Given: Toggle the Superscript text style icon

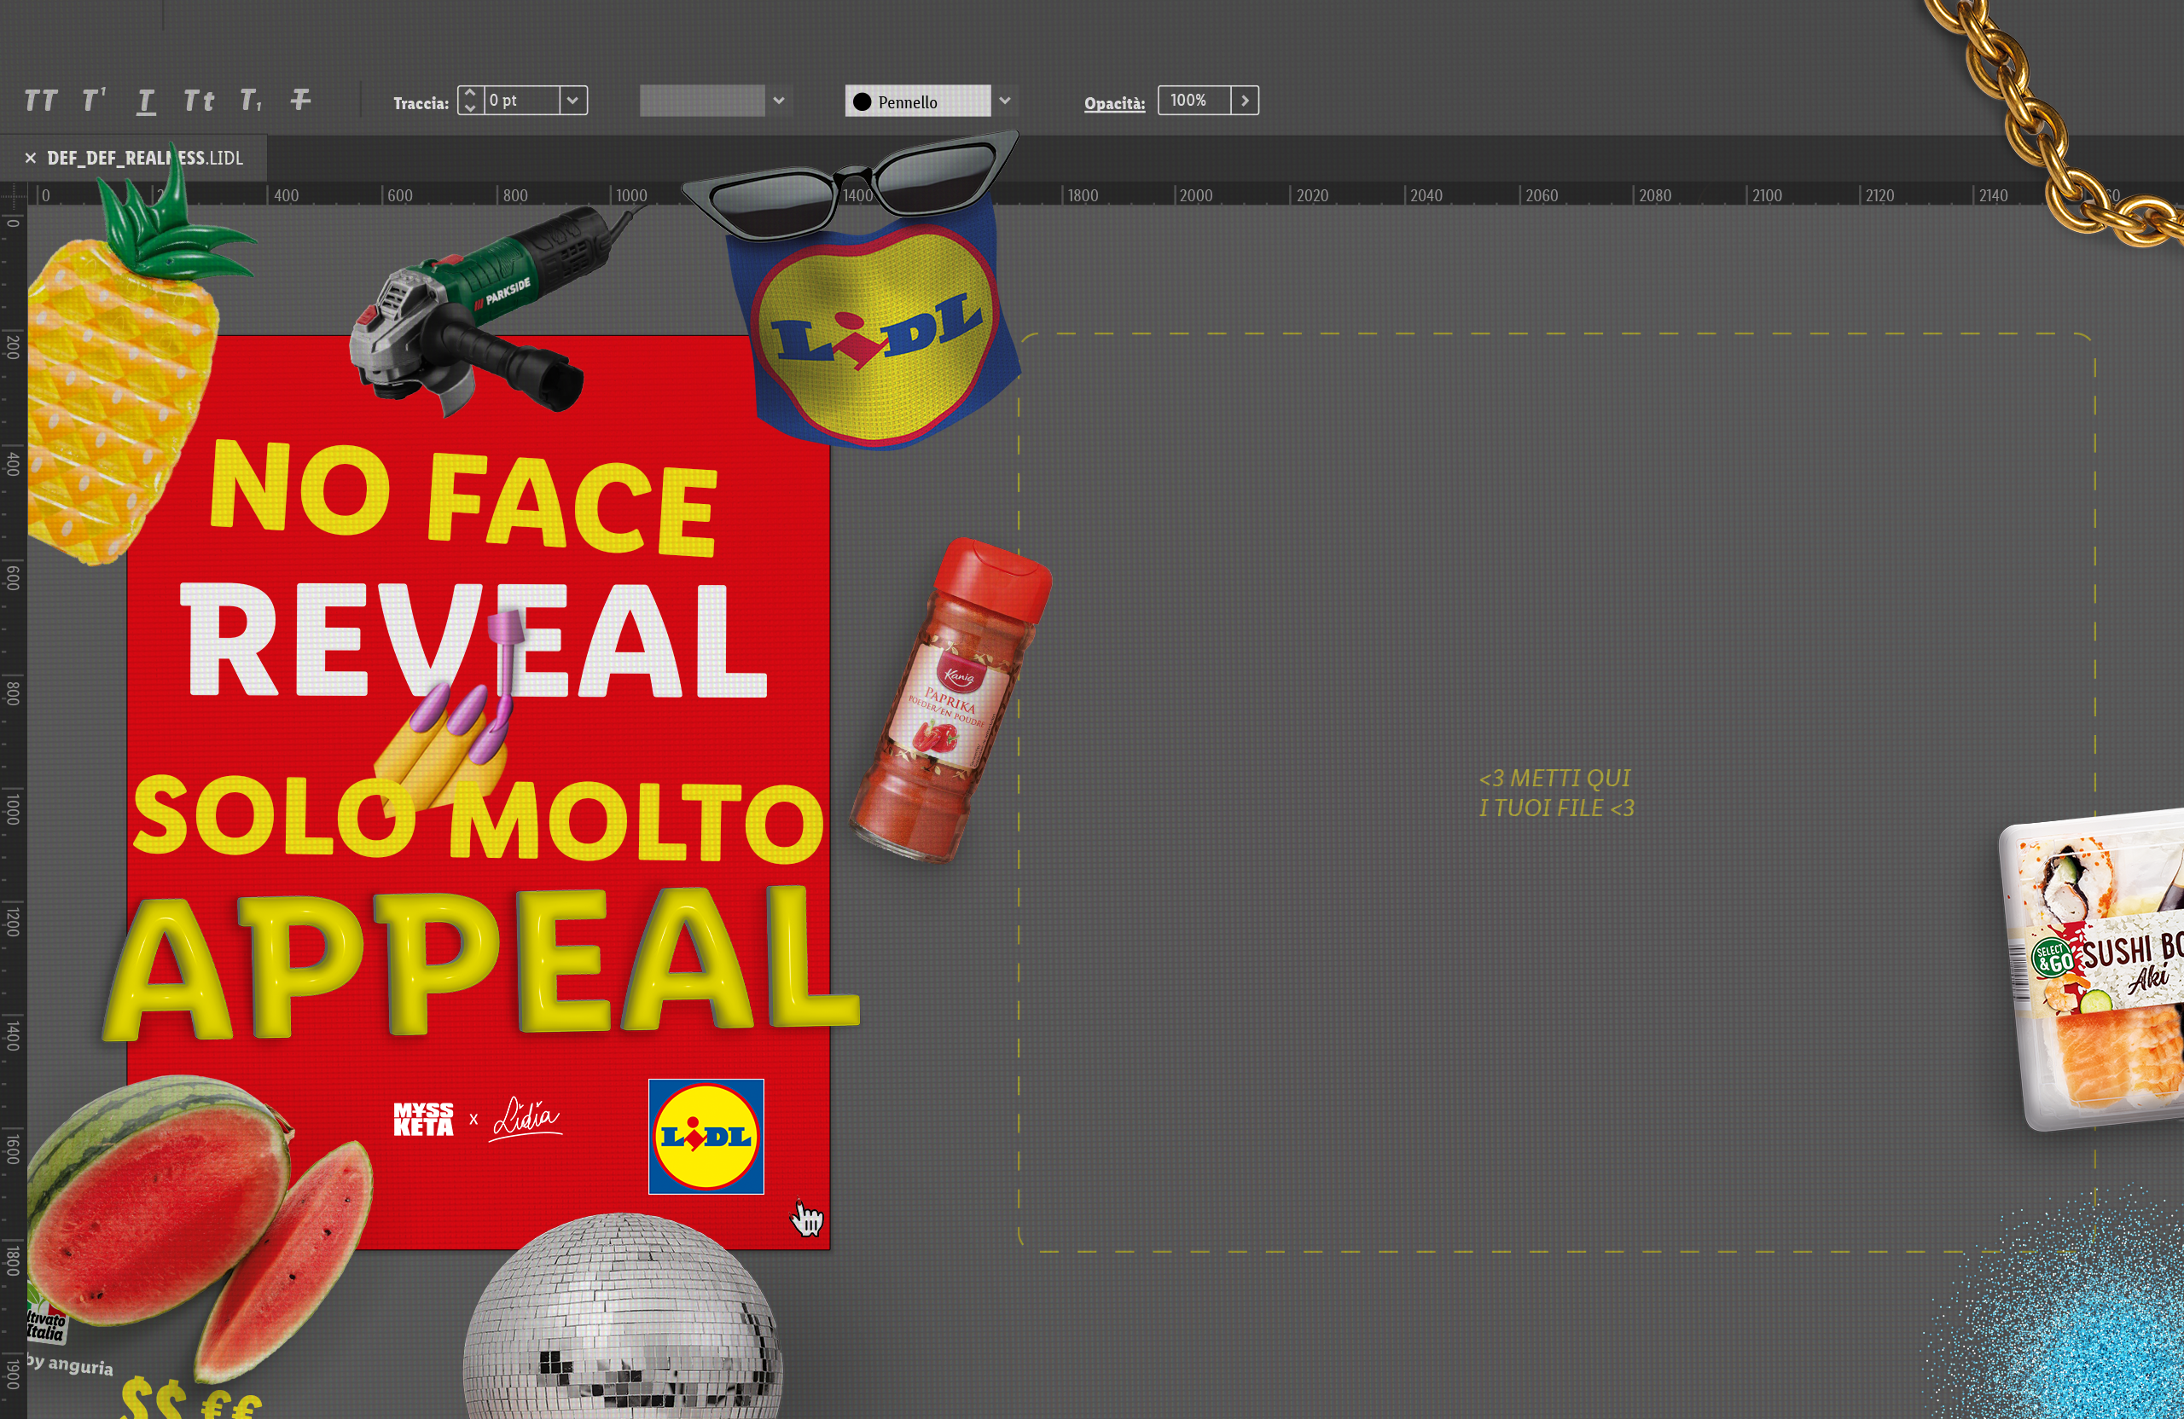Looking at the screenshot, I should pyautogui.click(x=94, y=100).
